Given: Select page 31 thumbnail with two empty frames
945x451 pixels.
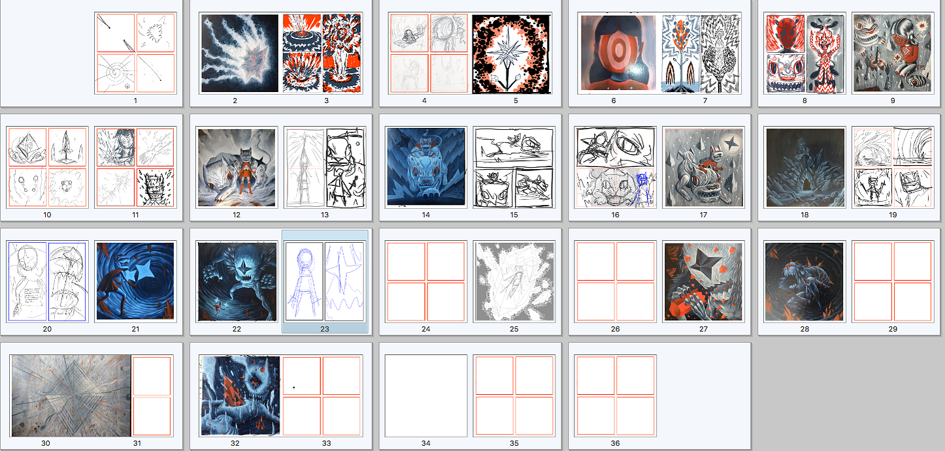Looking at the screenshot, I should 152,396.
